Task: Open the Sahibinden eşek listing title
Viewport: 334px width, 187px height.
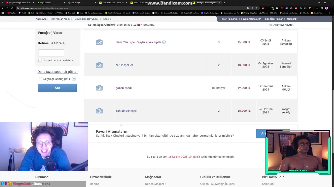Action: 126,111
